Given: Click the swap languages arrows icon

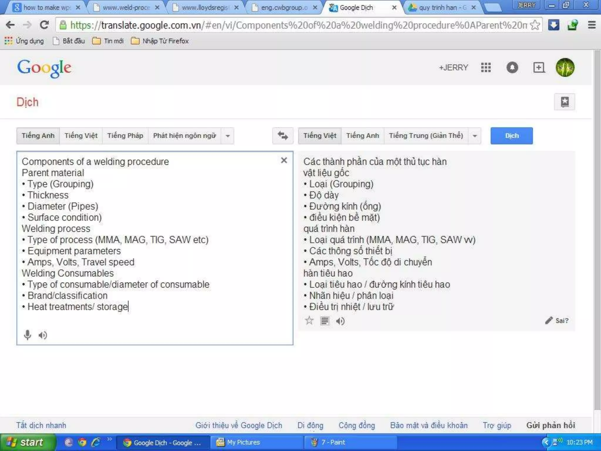Looking at the screenshot, I should click(283, 136).
